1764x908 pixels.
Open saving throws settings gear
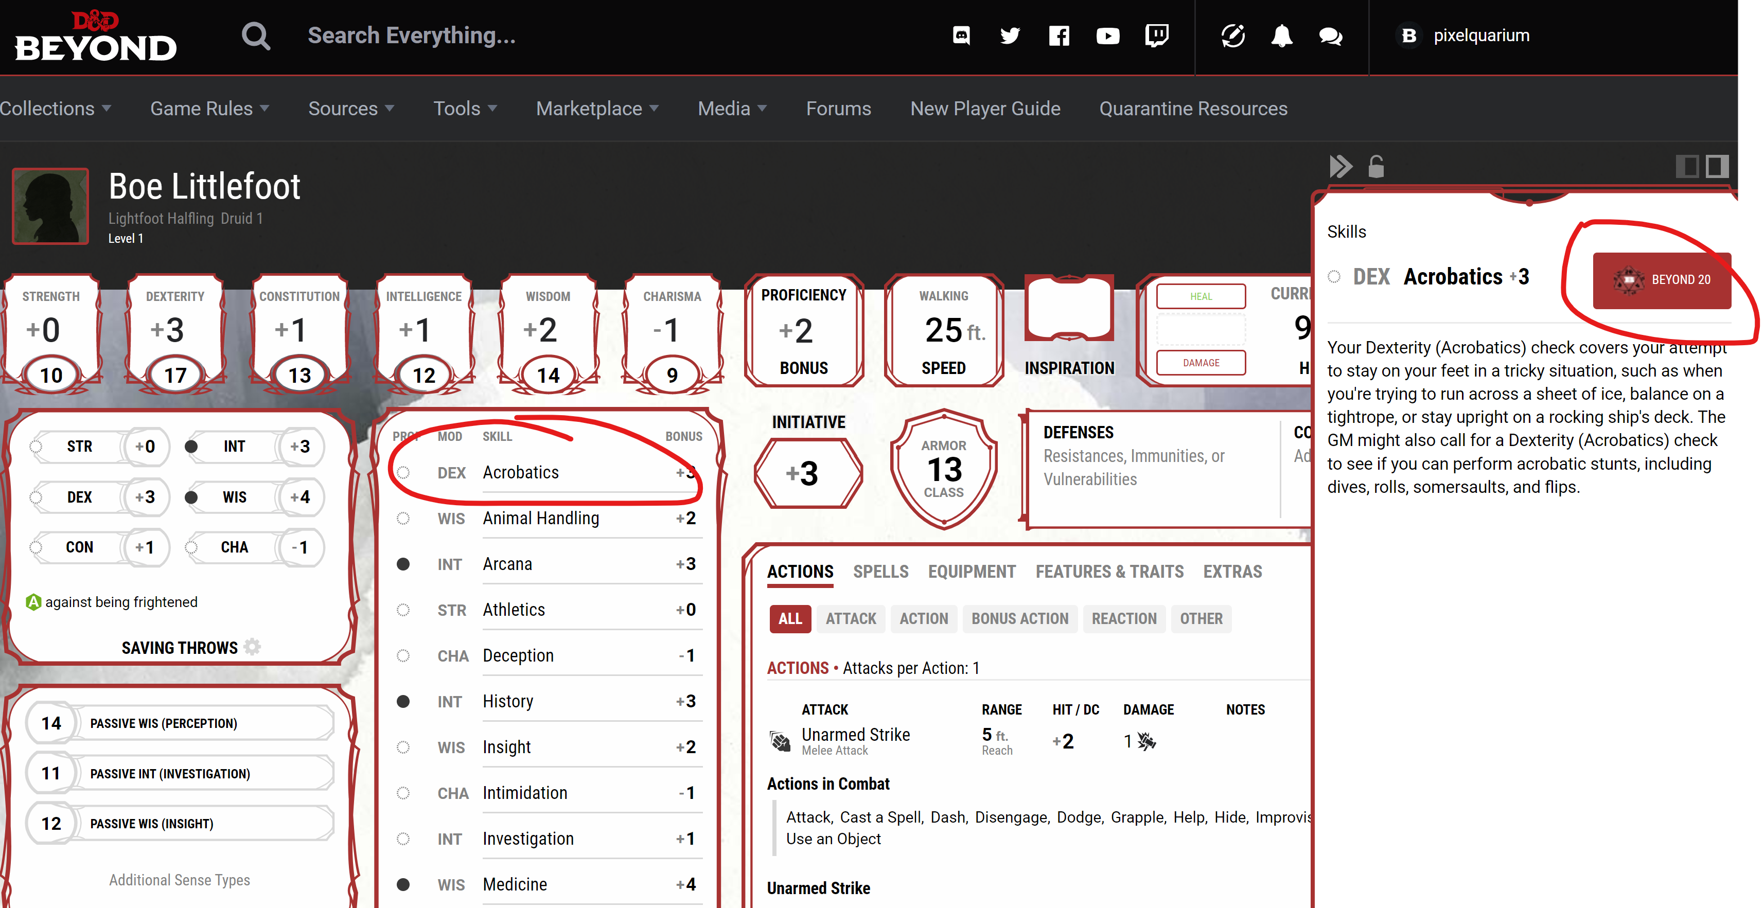click(x=253, y=647)
